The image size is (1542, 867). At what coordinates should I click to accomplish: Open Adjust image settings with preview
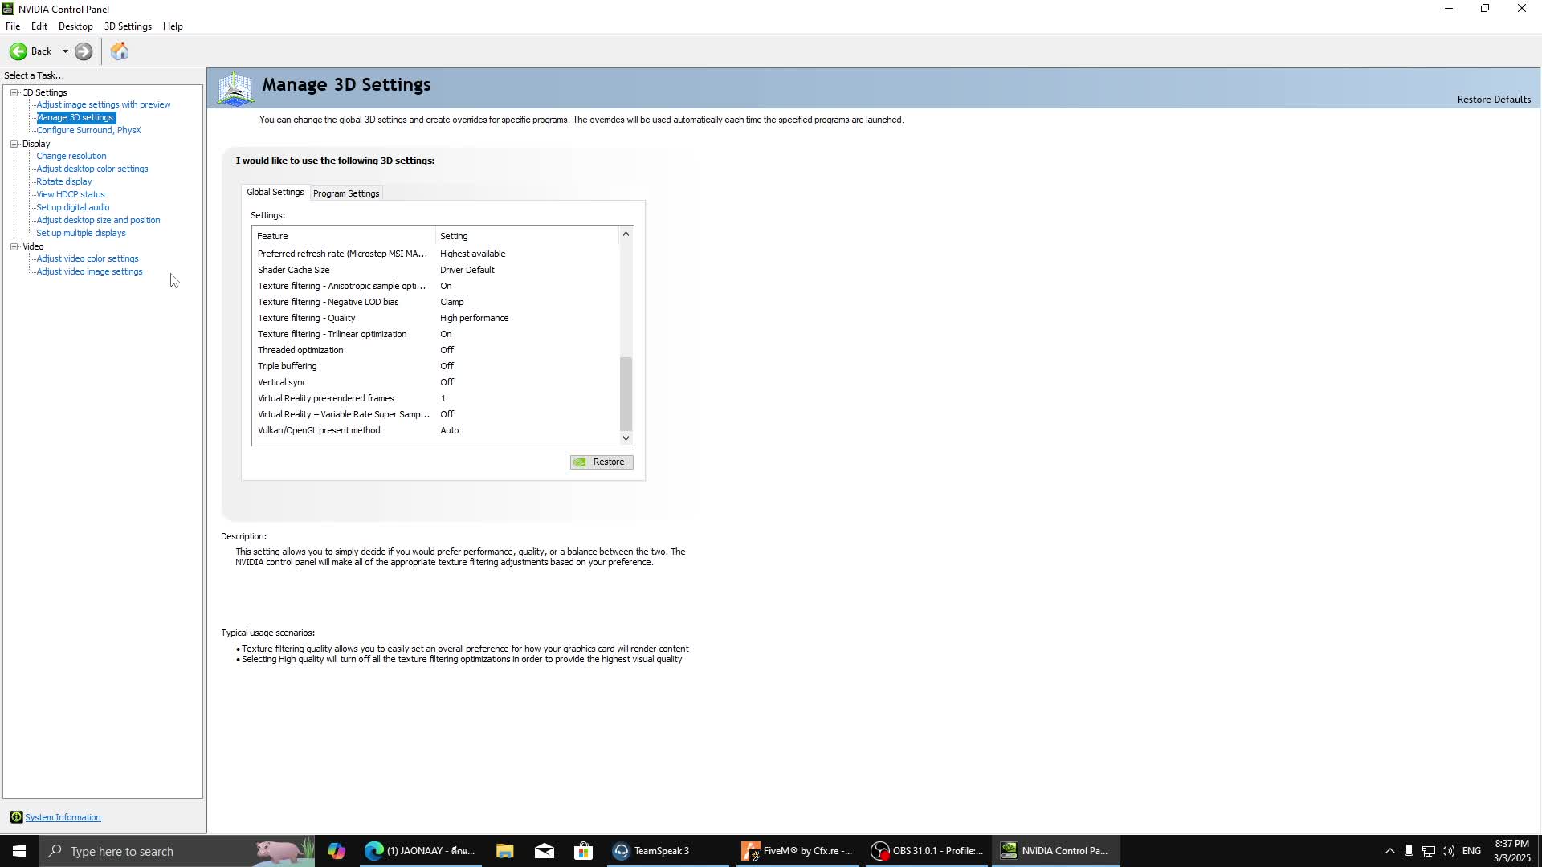pyautogui.click(x=104, y=104)
